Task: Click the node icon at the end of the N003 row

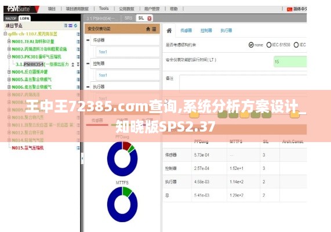Action: tap(78, 57)
